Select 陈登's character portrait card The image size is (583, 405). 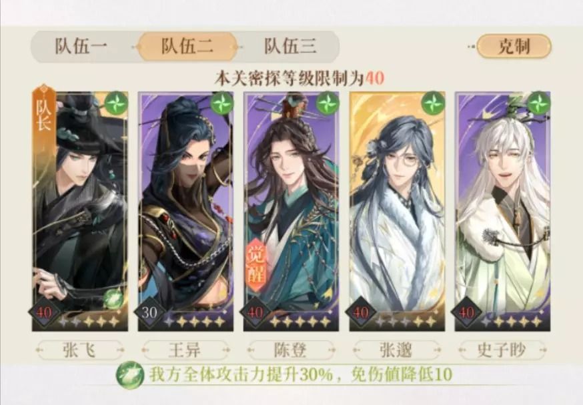click(x=291, y=212)
